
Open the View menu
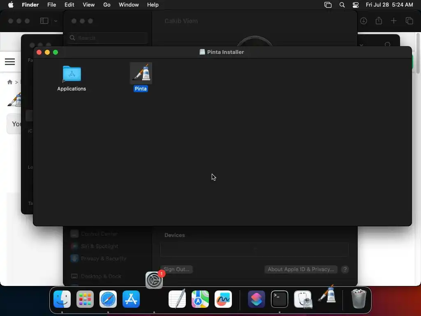pyautogui.click(x=89, y=5)
